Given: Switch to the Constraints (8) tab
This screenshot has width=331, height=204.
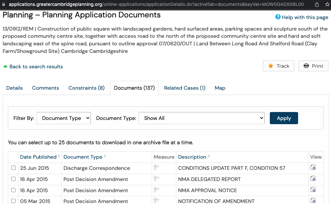Looking at the screenshot, I should [86, 88].
